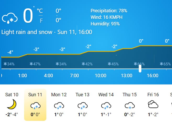Click the Monday rain-snow cloud icon
Image resolution: width=172 pixels, height=124 pixels.
click(59, 106)
